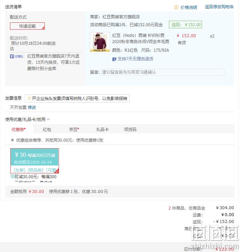Switch to the 京豆 tab
242x252 pixels.
point(74,130)
